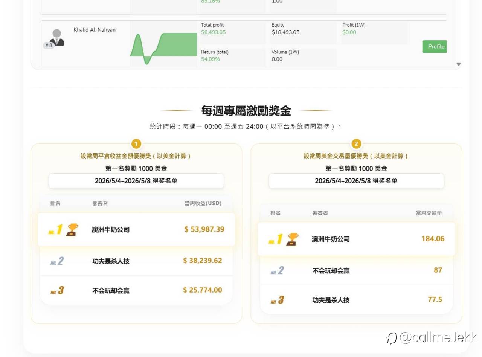This screenshot has width=482, height=357.
Task: Click the No.3 badge in volume ranking
Action: [277, 300]
